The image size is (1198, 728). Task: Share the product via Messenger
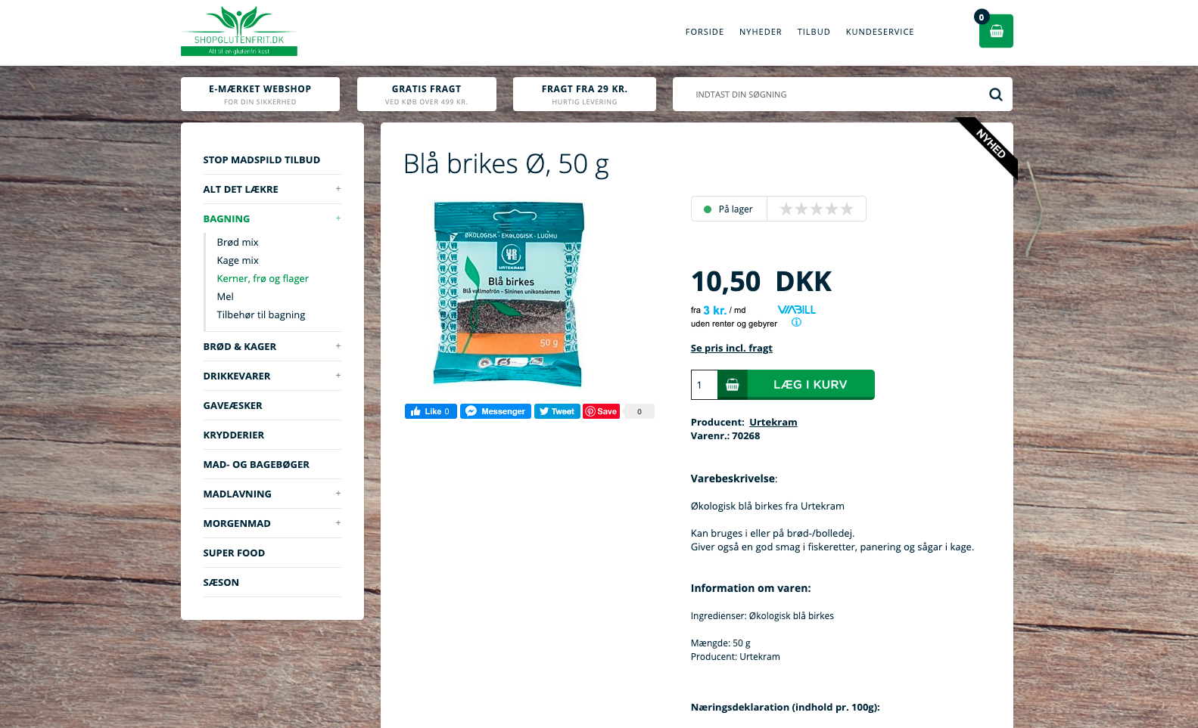click(496, 411)
